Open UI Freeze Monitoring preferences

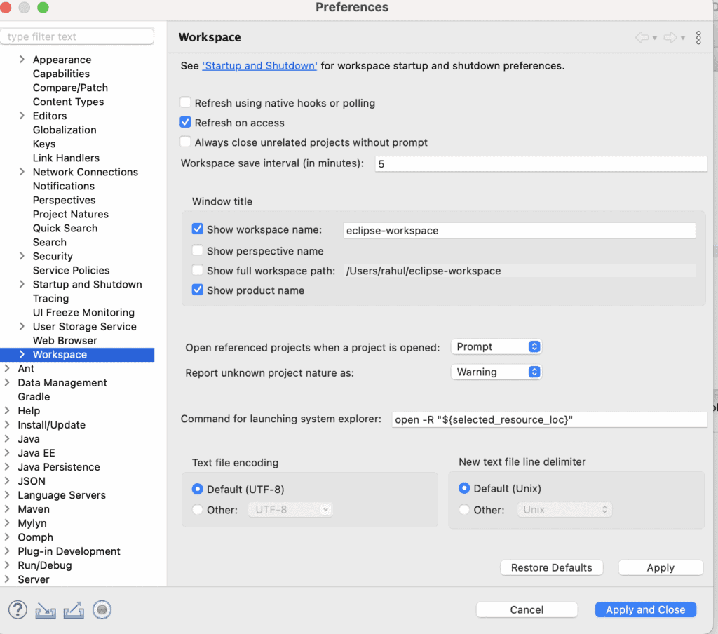pyautogui.click(x=84, y=312)
